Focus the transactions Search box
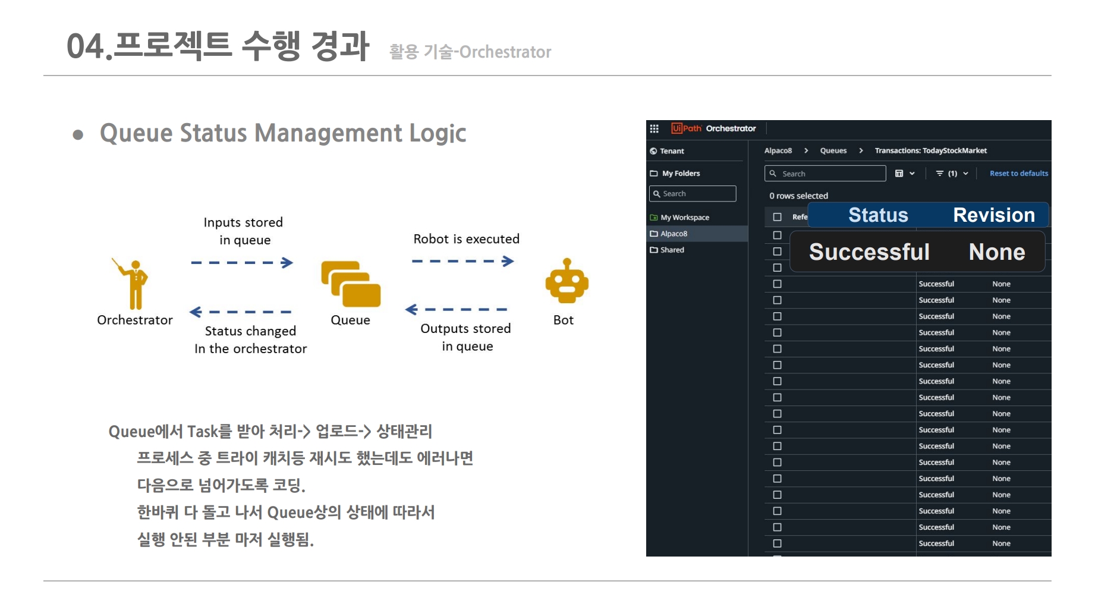 pyautogui.click(x=825, y=174)
